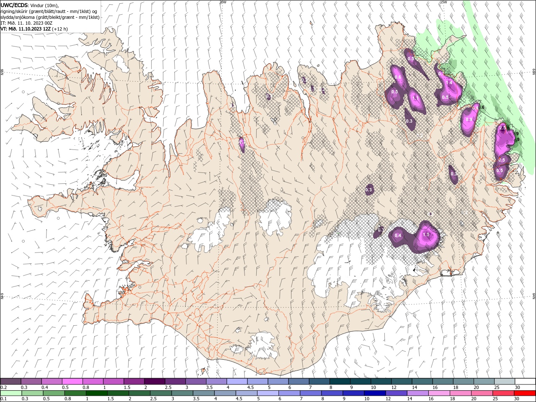536x402 pixels.
Task: Click the 20W longitude label
Action: tap(223, 2)
